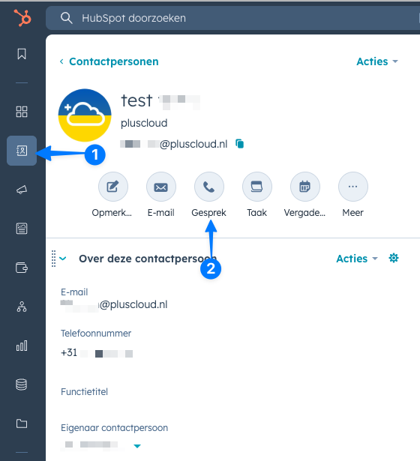
Task: Copy the contact email address to clipboard
Action: pos(240,144)
